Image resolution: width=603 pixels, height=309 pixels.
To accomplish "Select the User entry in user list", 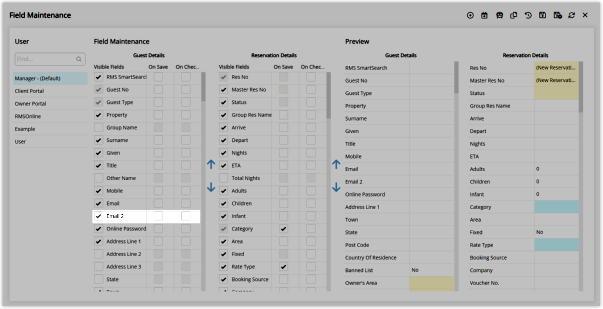I will [50, 142].
